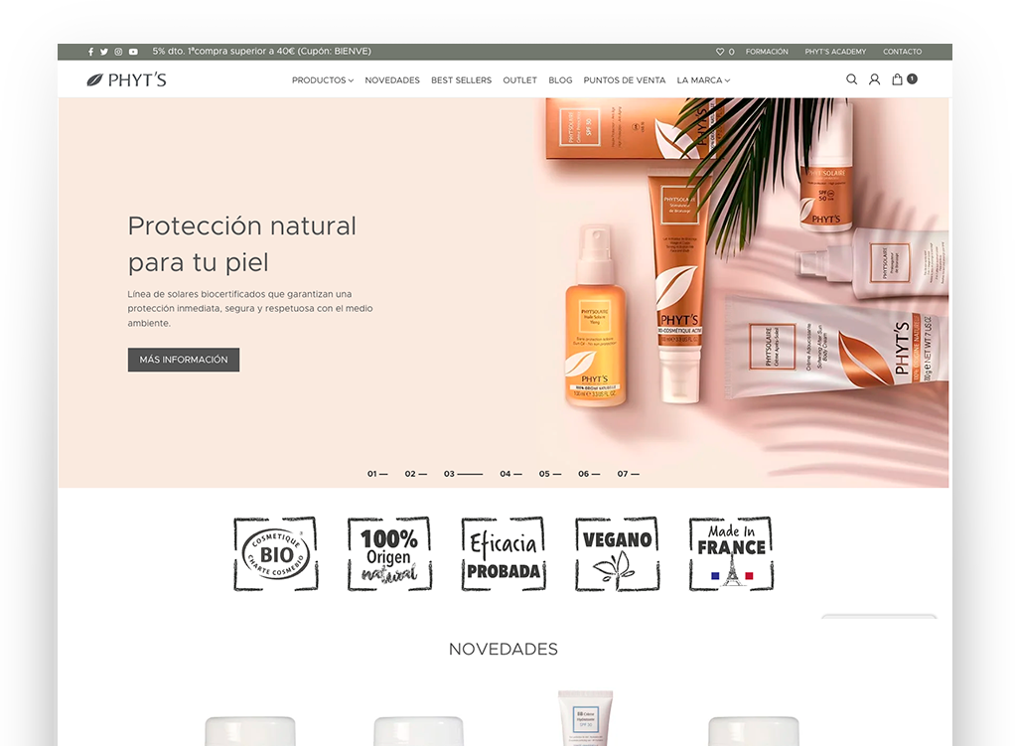Click the BB cream product thumbnail
The image size is (1015, 746).
click(585, 717)
